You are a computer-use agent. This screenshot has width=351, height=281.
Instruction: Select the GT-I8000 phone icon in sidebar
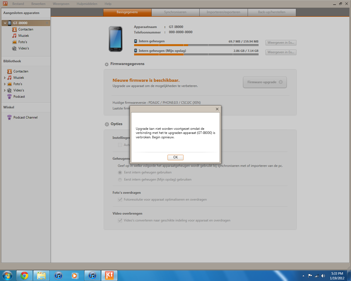[10, 23]
